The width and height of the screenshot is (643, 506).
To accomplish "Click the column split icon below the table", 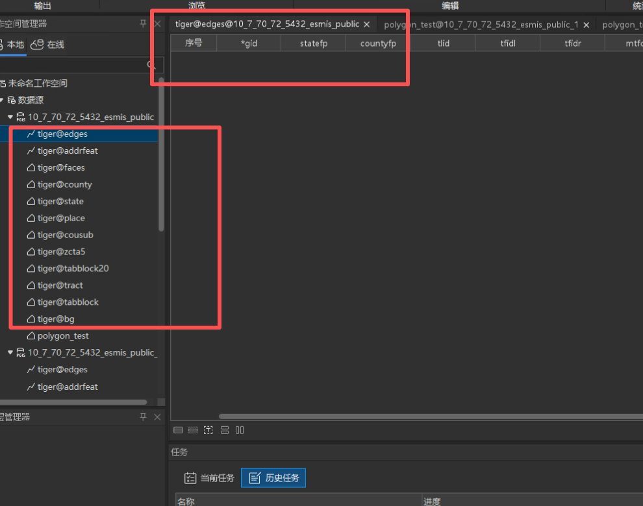I will (240, 430).
